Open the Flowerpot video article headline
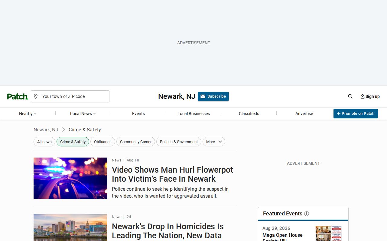The image size is (387, 241). 172,174
